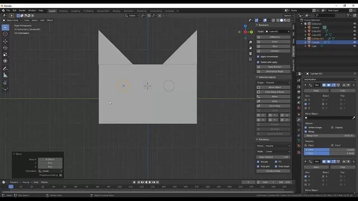Enable Clipping checkbox in Mirror modifier
The width and height of the screenshot is (358, 201).
click(x=332, y=128)
